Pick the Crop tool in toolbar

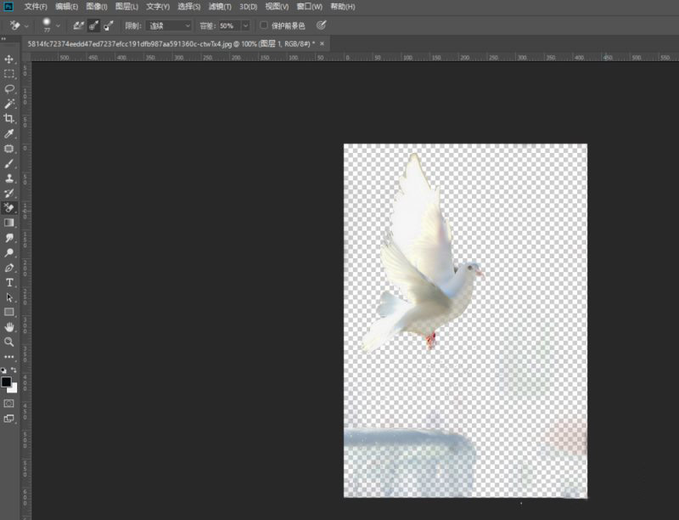pyautogui.click(x=9, y=118)
